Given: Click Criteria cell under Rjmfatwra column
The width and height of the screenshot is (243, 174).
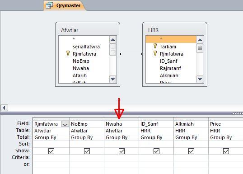Looking at the screenshot, I should click(x=51, y=158).
